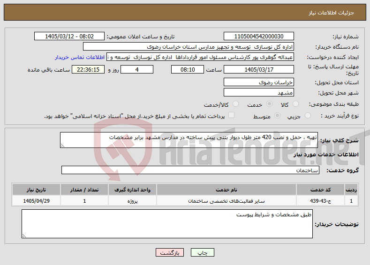Viewport: 370px width, 265px height.
Task: Click the چاپ print button
Action: point(203,252)
